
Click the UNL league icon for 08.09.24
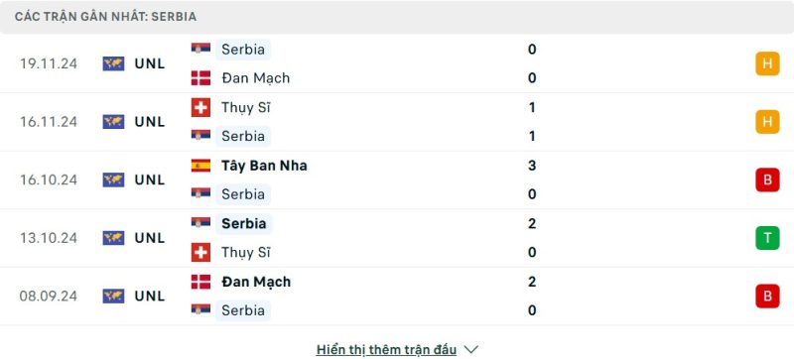113,296
